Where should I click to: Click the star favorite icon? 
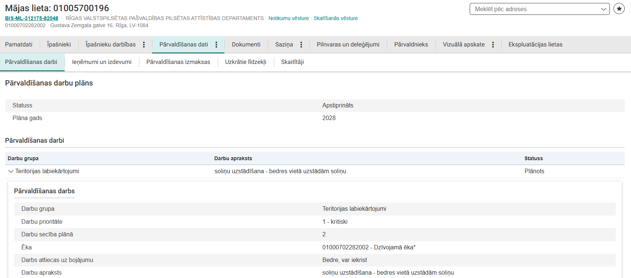coord(619,9)
